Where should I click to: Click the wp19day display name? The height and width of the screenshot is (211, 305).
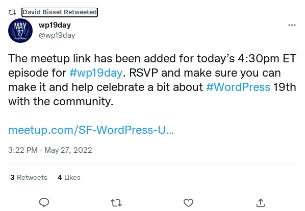55,25
